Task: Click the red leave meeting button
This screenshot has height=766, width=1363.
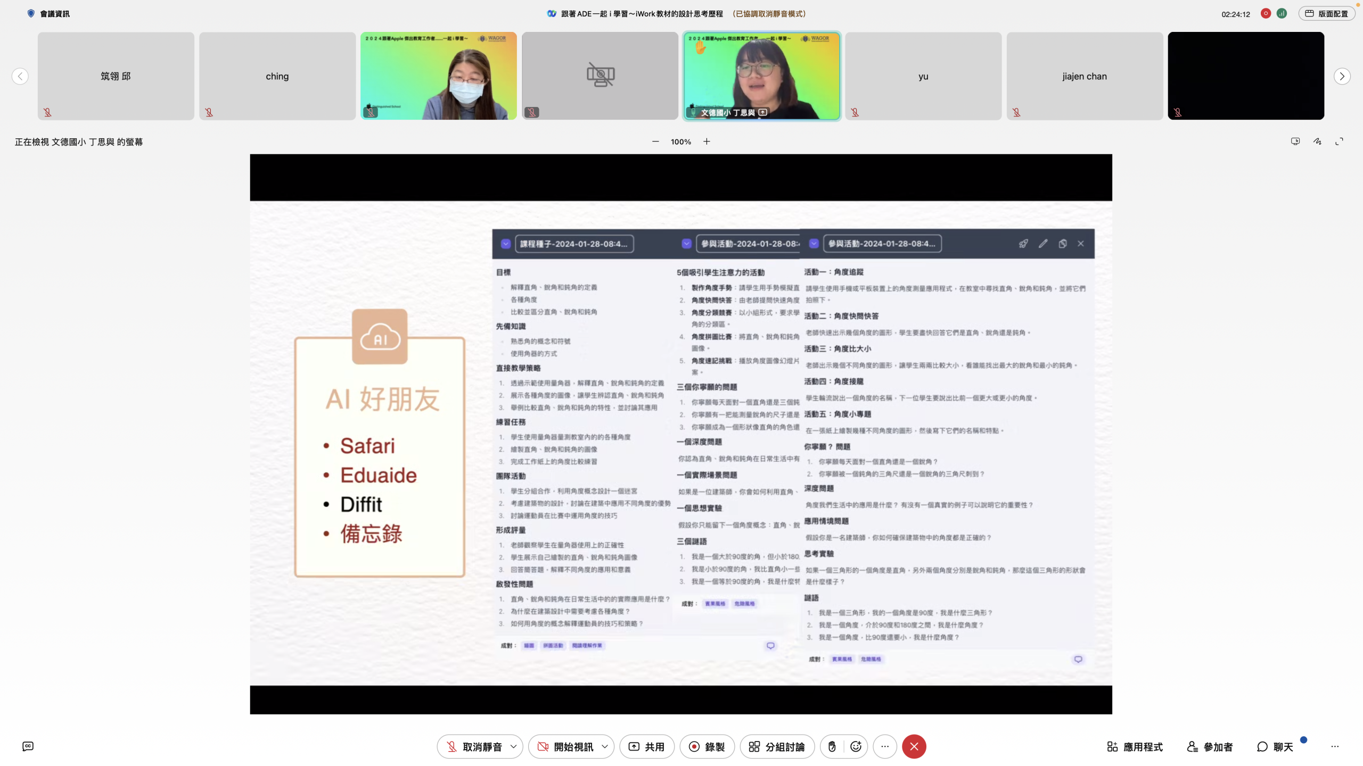Action: [x=914, y=746]
